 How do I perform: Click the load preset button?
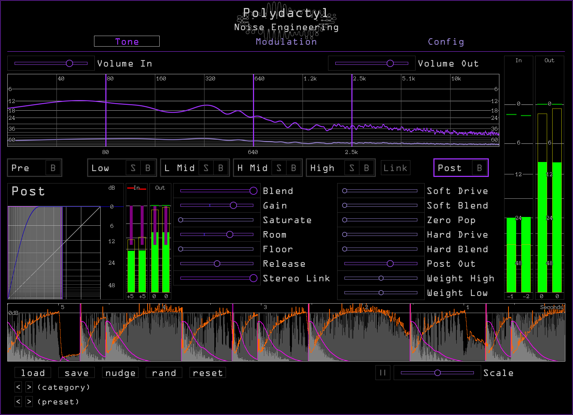(x=33, y=373)
